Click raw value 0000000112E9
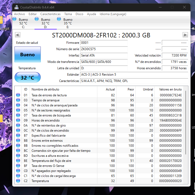195x195 pixels. coord(171,176)
